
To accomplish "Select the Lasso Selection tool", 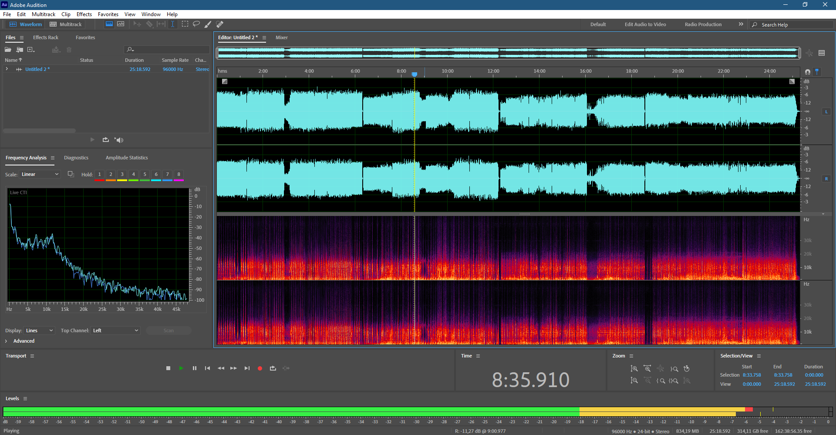I will coord(196,24).
